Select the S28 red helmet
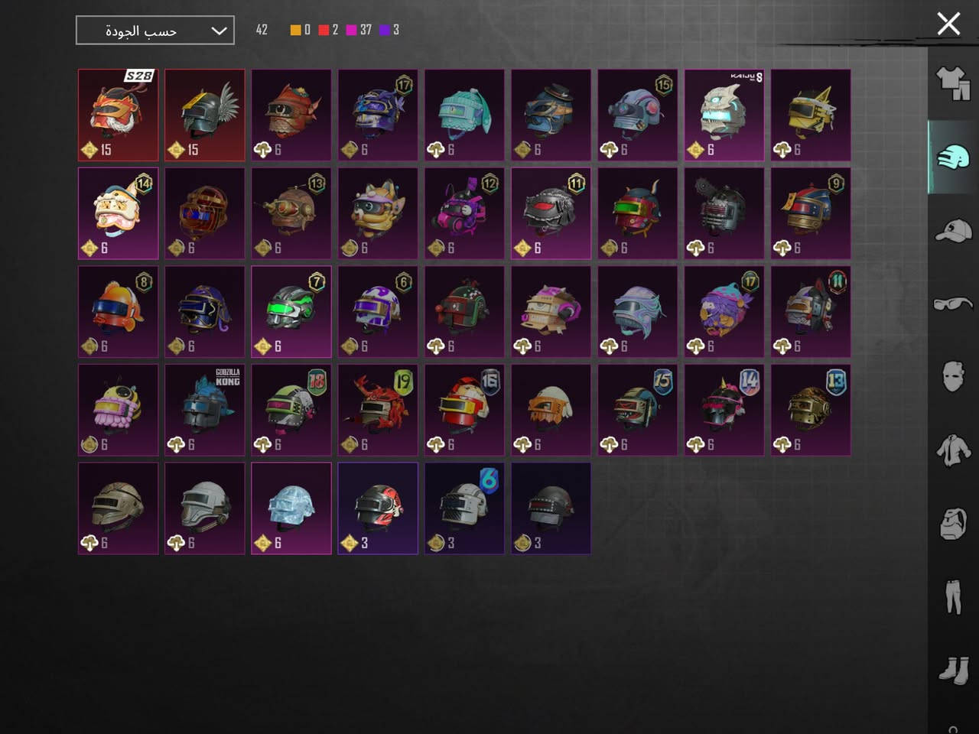This screenshot has height=734, width=979. (119, 115)
